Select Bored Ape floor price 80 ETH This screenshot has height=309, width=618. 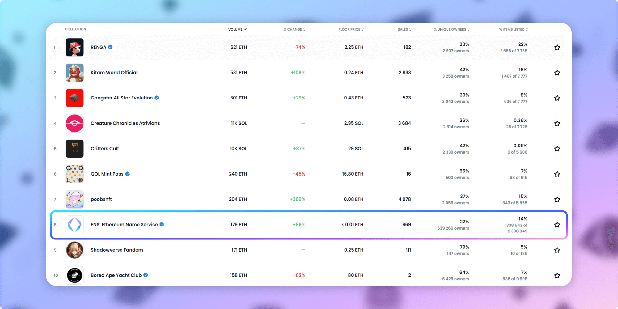356,275
